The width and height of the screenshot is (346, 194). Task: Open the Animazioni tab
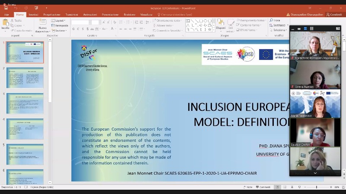90,15
